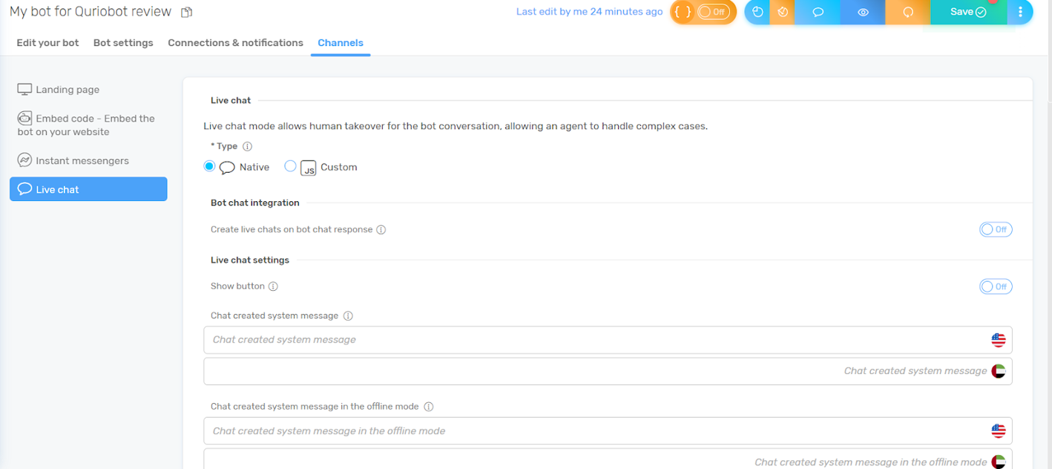Click the Save button
Image resolution: width=1052 pixels, height=469 pixels.
point(967,12)
